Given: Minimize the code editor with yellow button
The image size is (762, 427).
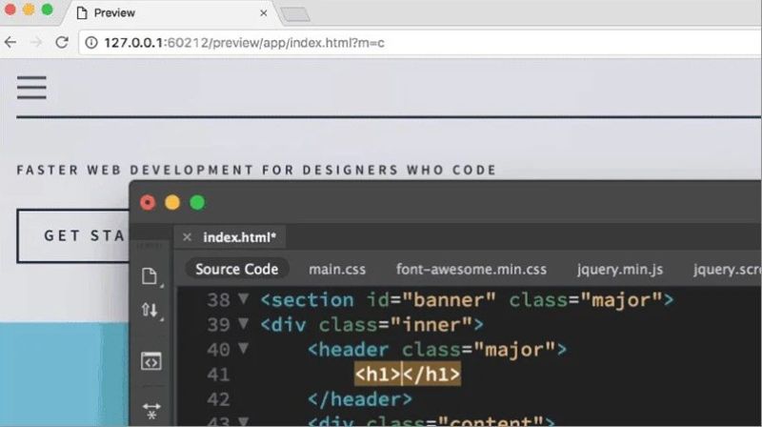Looking at the screenshot, I should [x=172, y=202].
